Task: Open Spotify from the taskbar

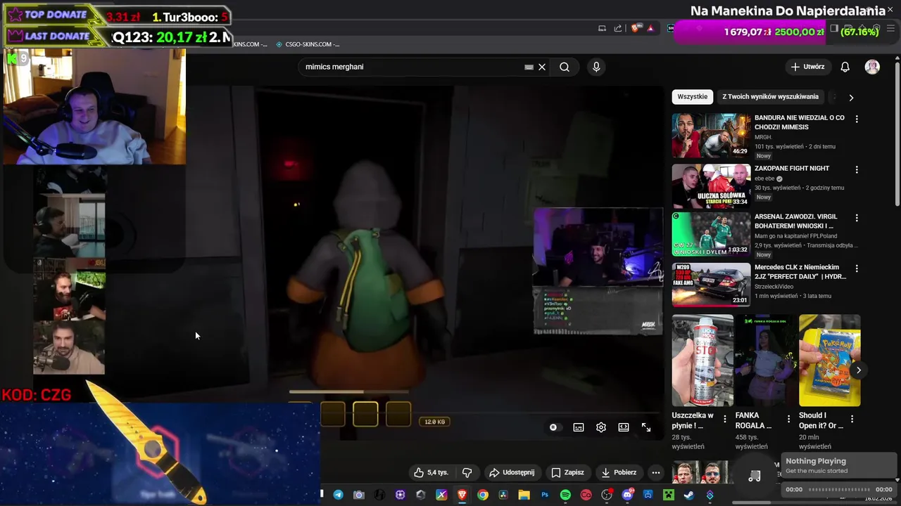Action: click(x=565, y=495)
